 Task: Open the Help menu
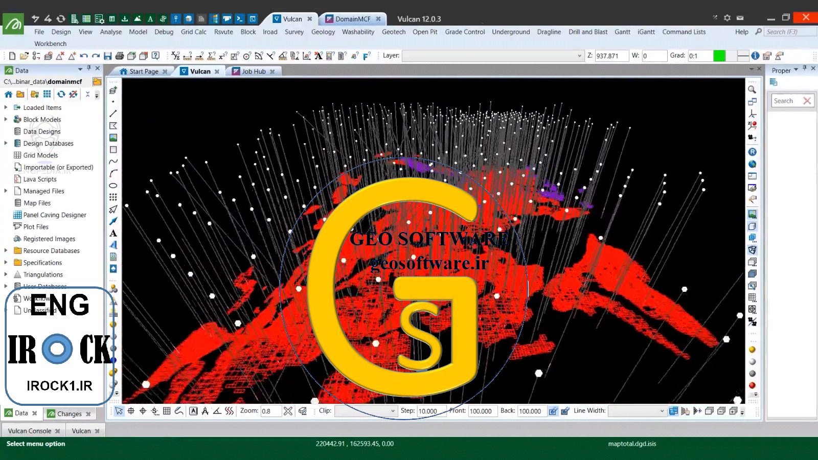pos(742,32)
